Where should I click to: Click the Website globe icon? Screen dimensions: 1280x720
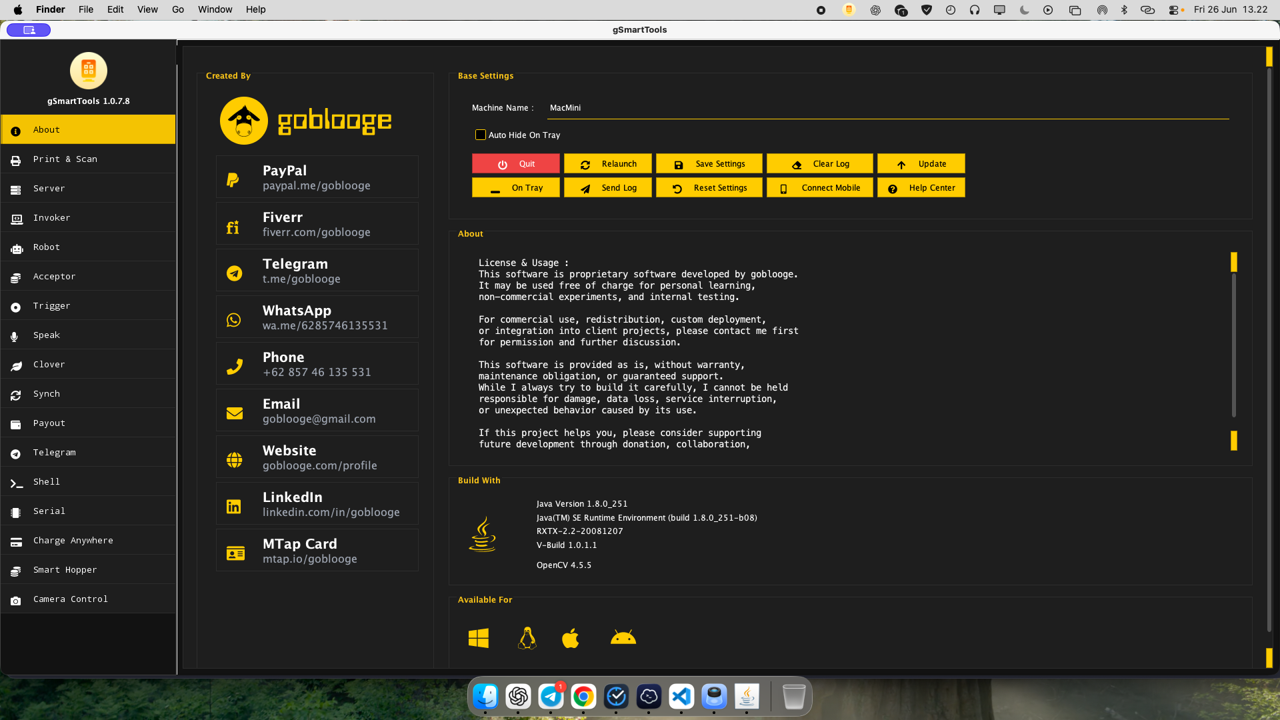pos(234,460)
